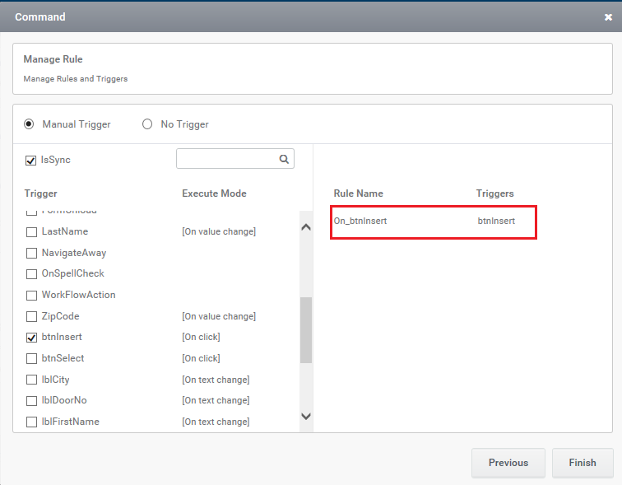Select the On_btnInsert rule row
Screen dimensions: 622x485
point(433,222)
